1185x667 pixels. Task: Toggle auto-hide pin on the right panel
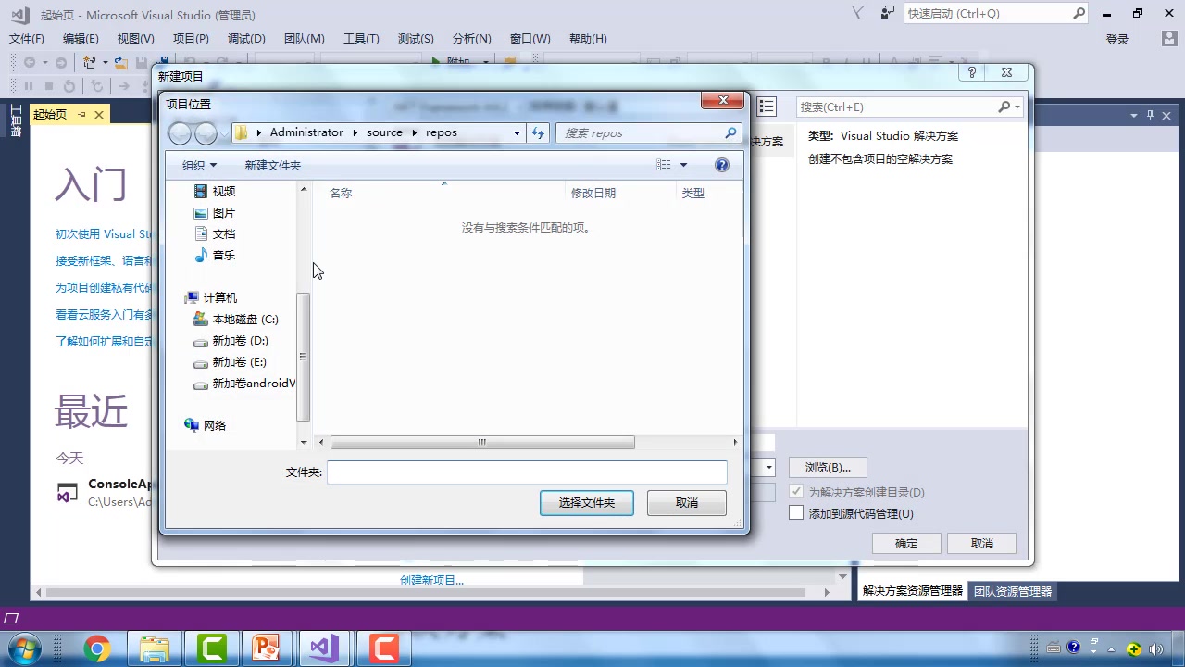(x=1151, y=115)
